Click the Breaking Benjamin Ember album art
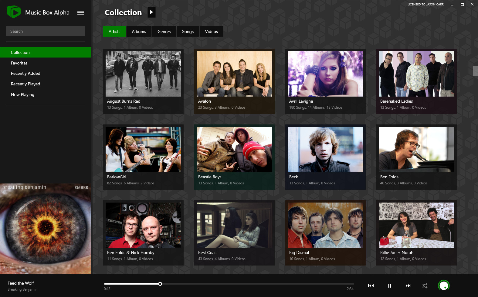 (46, 229)
